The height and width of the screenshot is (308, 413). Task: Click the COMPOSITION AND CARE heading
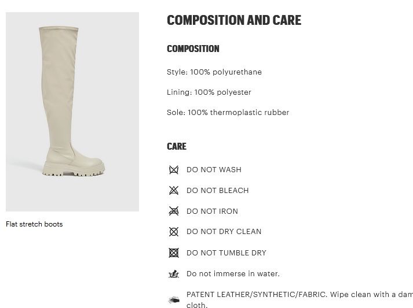(234, 20)
